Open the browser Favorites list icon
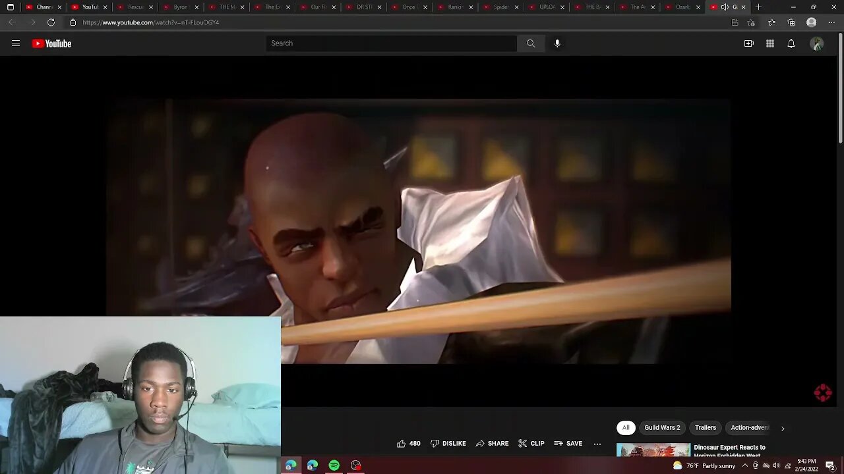The height and width of the screenshot is (474, 844). pyautogui.click(x=772, y=22)
